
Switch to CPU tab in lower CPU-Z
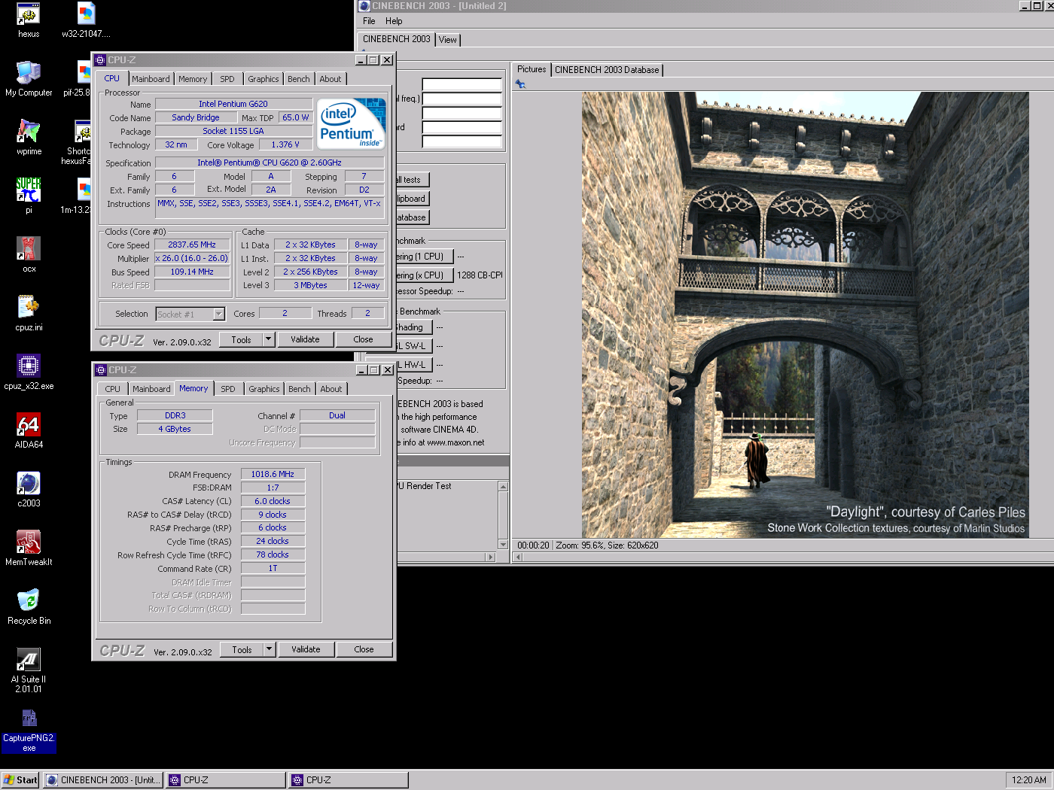tap(113, 389)
